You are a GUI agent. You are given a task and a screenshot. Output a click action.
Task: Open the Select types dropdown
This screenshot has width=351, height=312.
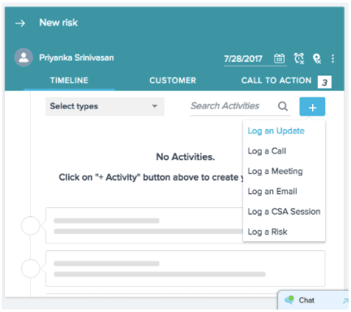tap(105, 106)
